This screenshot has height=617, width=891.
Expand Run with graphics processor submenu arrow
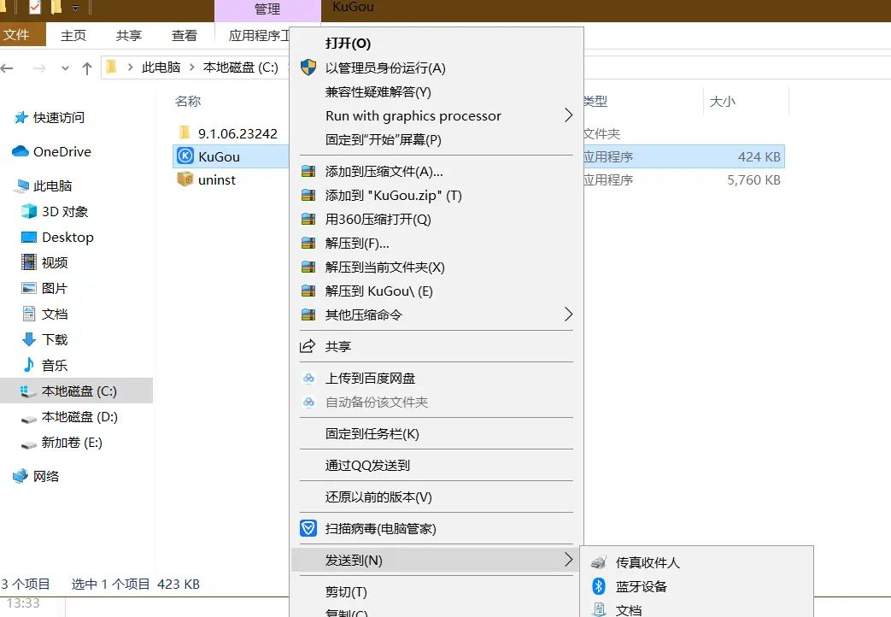point(568,115)
